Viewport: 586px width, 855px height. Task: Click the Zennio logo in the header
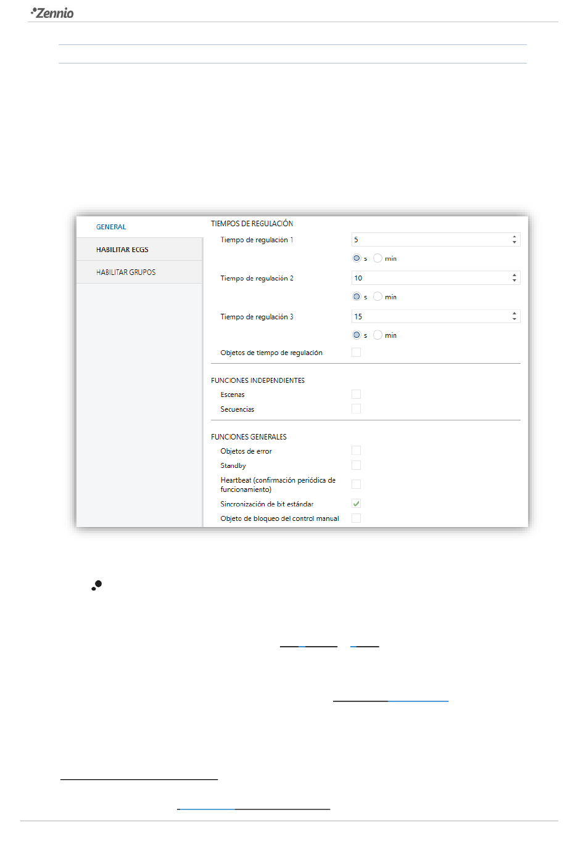[52, 13]
